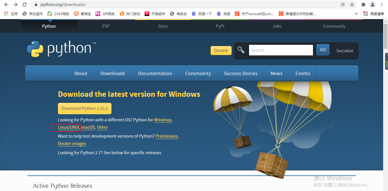Follow the Other platforms link
This screenshot has width=388, height=191.
click(102, 127)
